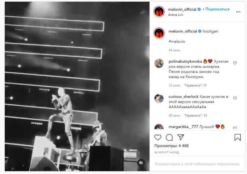247x174 pixels.
Task: Open polinakutsykovska's profile avatar
Action: pos(159,63)
